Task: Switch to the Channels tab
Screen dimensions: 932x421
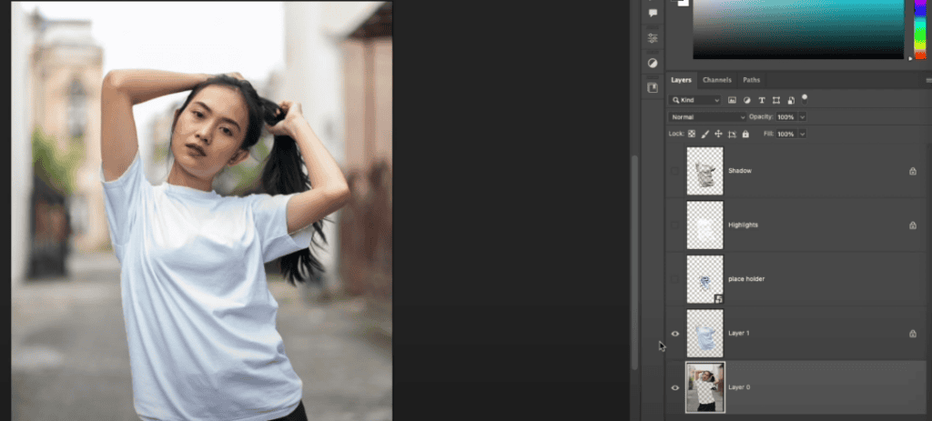Action: [x=716, y=80]
